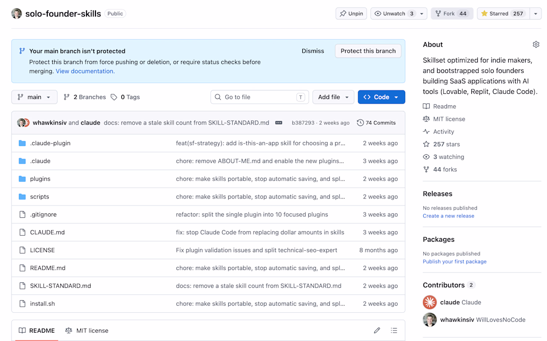Image resolution: width=547 pixels, height=341 pixels.
Task: Open the main branch dropdown
Action: (x=34, y=97)
